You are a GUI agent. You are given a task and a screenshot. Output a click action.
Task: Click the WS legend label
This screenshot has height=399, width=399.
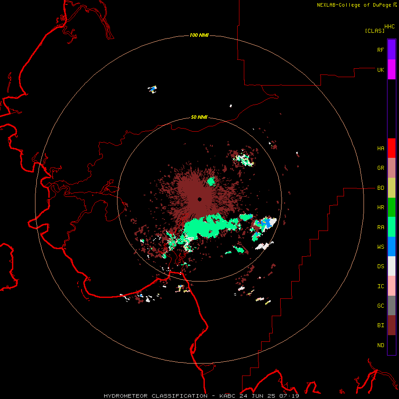click(380, 247)
